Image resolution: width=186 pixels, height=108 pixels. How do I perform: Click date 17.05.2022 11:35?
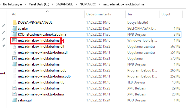pyautogui.click(x=98, y=34)
